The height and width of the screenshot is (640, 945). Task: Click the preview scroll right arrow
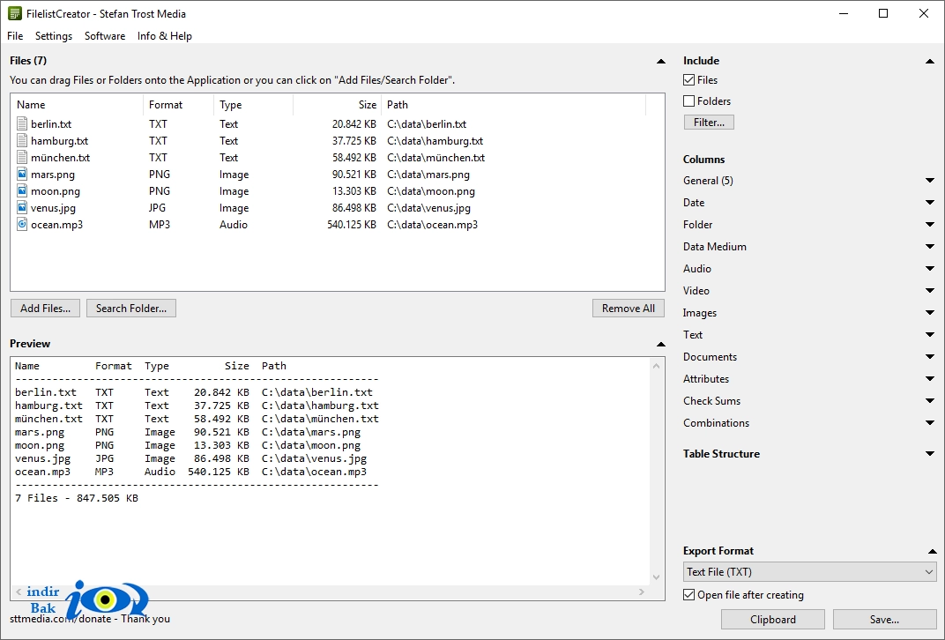pyautogui.click(x=641, y=592)
